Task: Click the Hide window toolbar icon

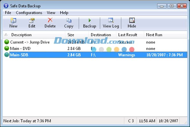Action: tap(132, 20)
